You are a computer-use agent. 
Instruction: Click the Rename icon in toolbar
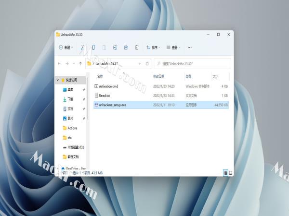click(x=115, y=48)
